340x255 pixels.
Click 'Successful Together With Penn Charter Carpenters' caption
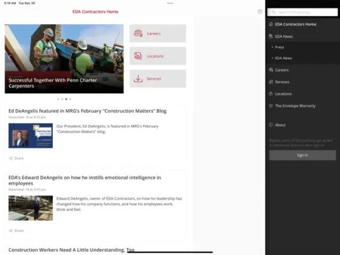pyautogui.click(x=53, y=83)
